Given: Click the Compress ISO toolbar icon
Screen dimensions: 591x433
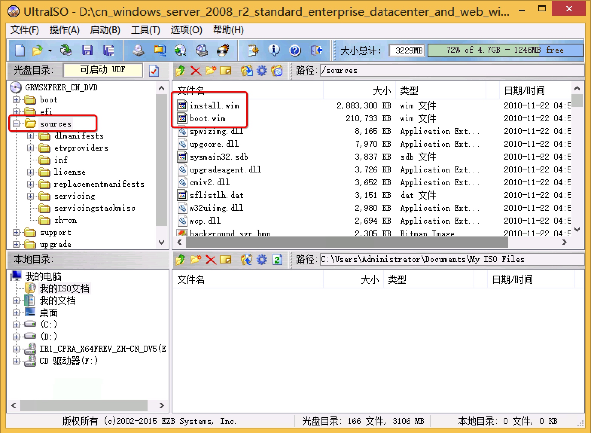Looking at the screenshot, I should coord(160,50).
